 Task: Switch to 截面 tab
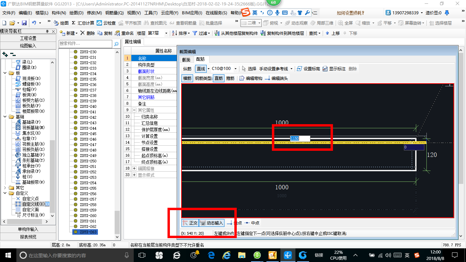click(186, 59)
